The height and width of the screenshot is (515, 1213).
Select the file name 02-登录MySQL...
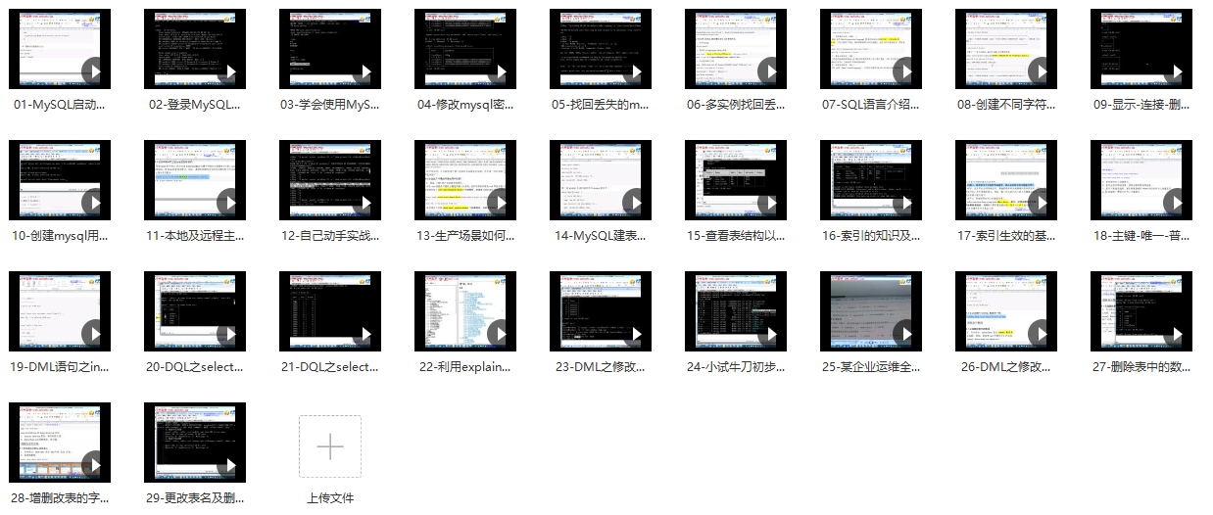(x=195, y=104)
